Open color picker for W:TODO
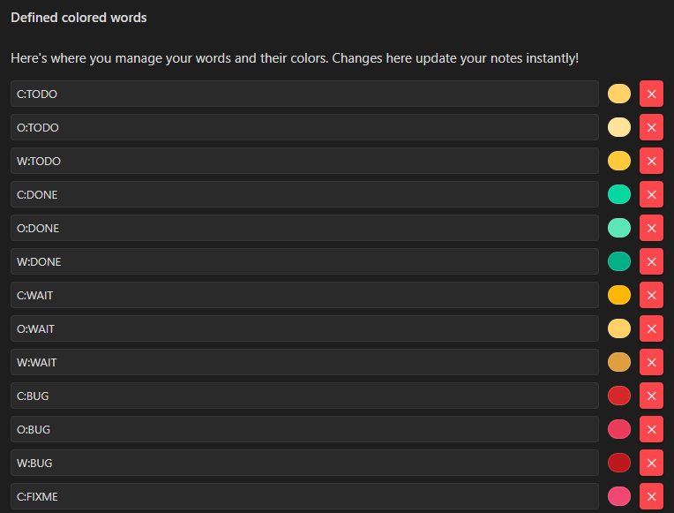Image resolution: width=674 pixels, height=513 pixels. [x=619, y=161]
